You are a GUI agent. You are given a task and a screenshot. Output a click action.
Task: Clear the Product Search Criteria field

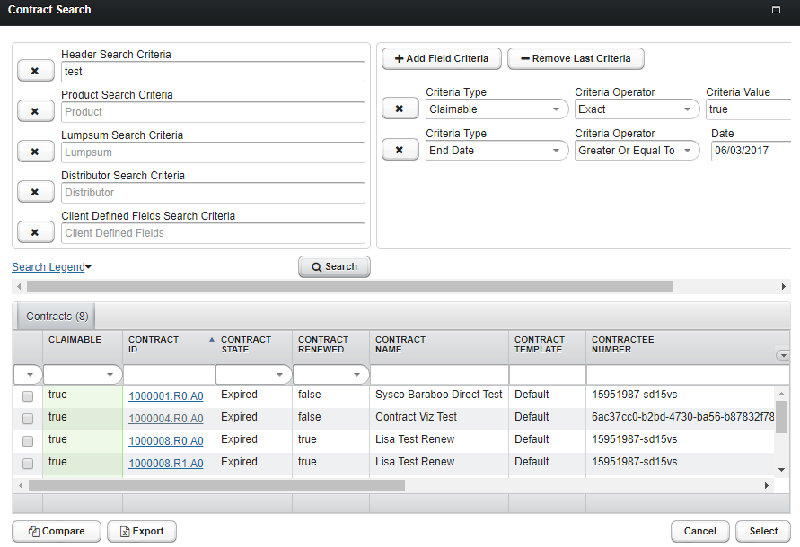point(35,112)
